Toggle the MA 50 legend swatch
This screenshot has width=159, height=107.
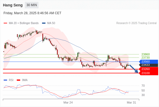pyautogui.click(x=44, y=23)
